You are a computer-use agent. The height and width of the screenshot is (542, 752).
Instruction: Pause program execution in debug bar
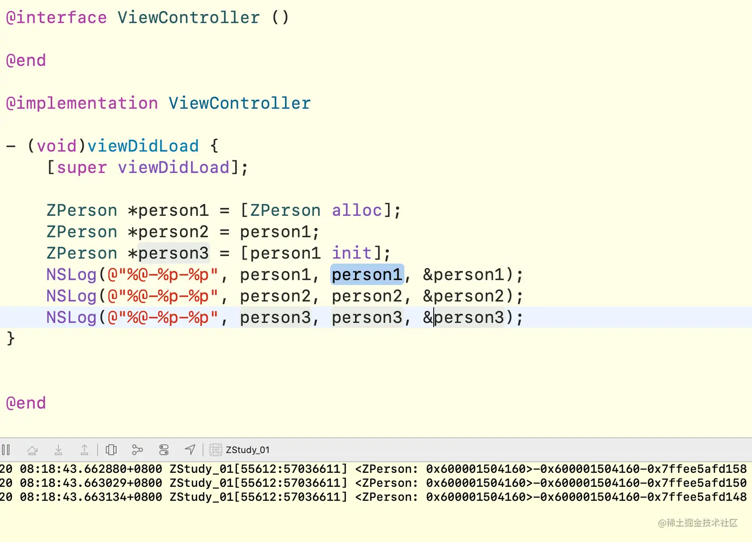pyautogui.click(x=6, y=450)
